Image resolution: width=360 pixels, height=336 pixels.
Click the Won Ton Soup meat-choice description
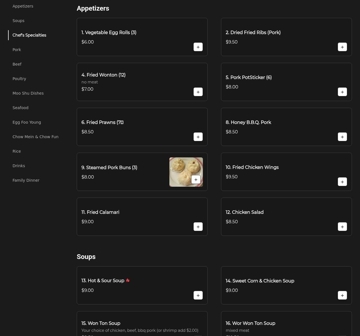click(140, 330)
